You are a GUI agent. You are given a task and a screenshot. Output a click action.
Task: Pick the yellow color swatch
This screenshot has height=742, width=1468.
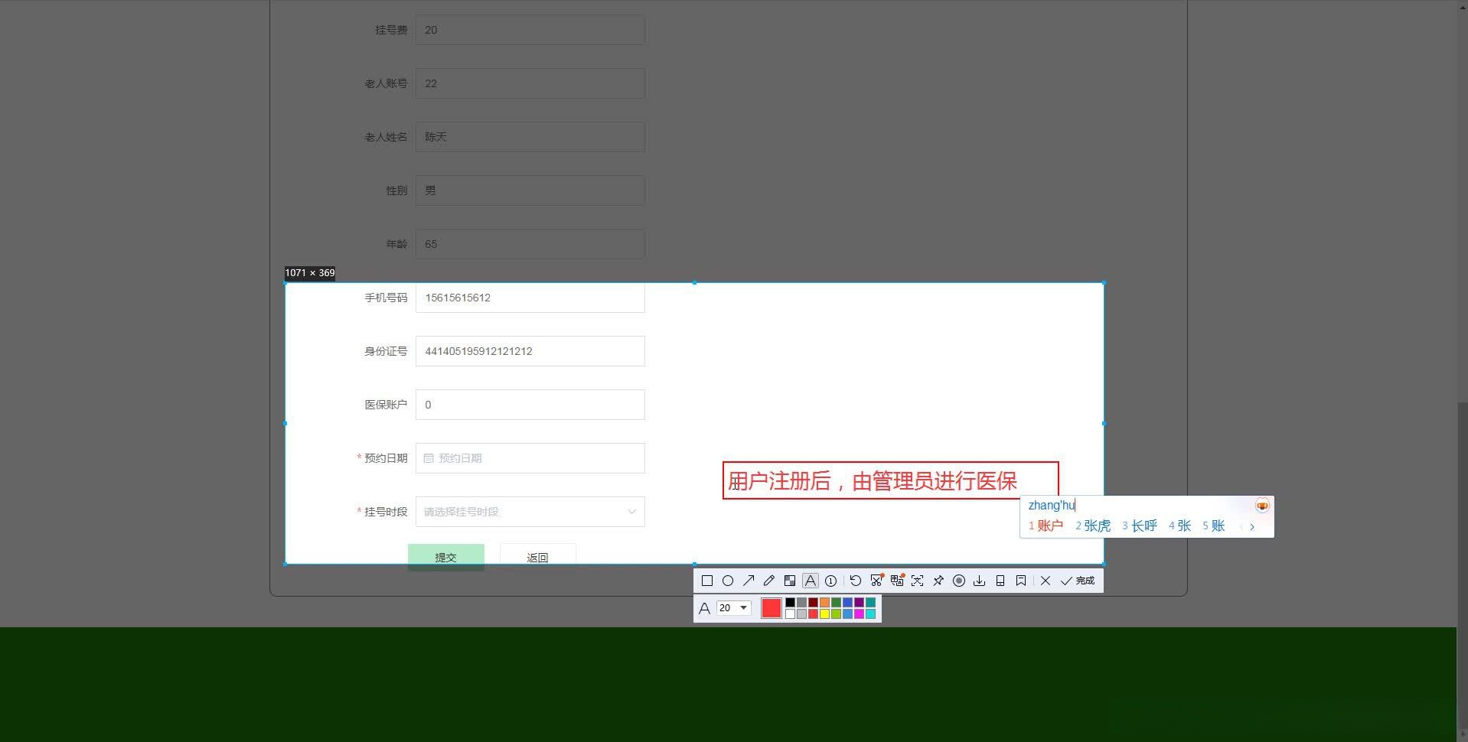(x=825, y=613)
